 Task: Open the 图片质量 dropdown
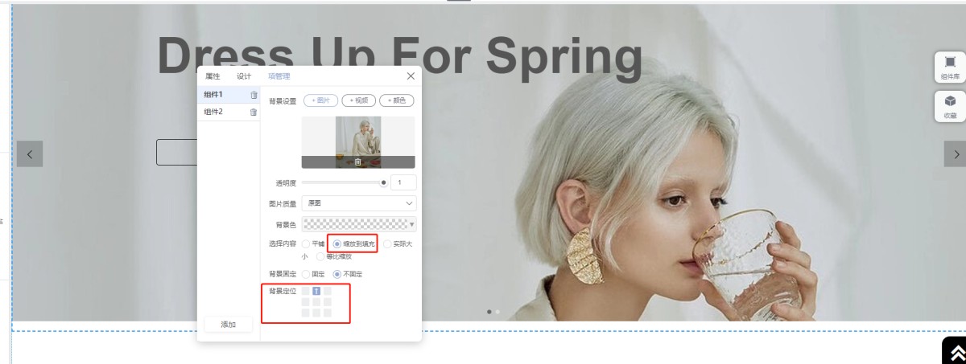coord(359,204)
